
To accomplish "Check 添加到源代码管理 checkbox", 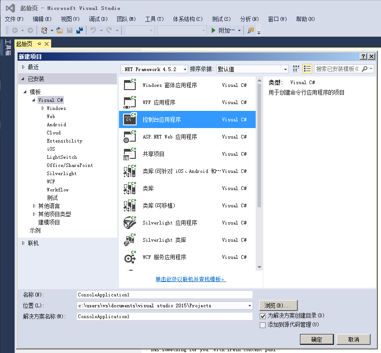I will coord(262,325).
